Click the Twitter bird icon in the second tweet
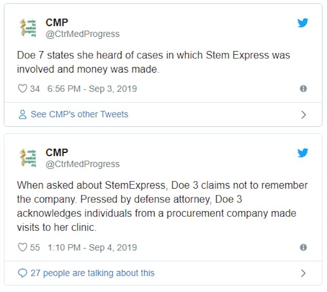The height and width of the screenshot is (292, 327). pos(303,152)
